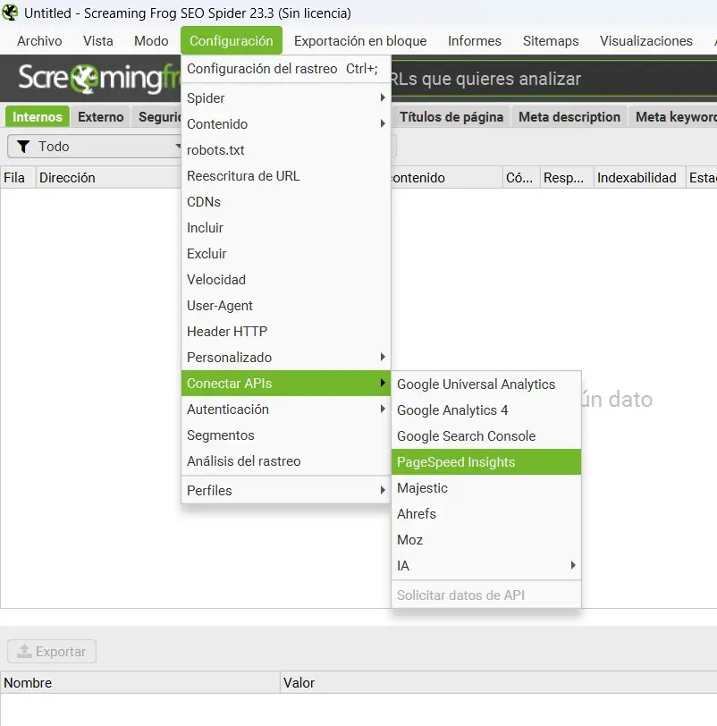Choose Google Analytics 4 API
The image size is (717, 726).
coord(486,410)
